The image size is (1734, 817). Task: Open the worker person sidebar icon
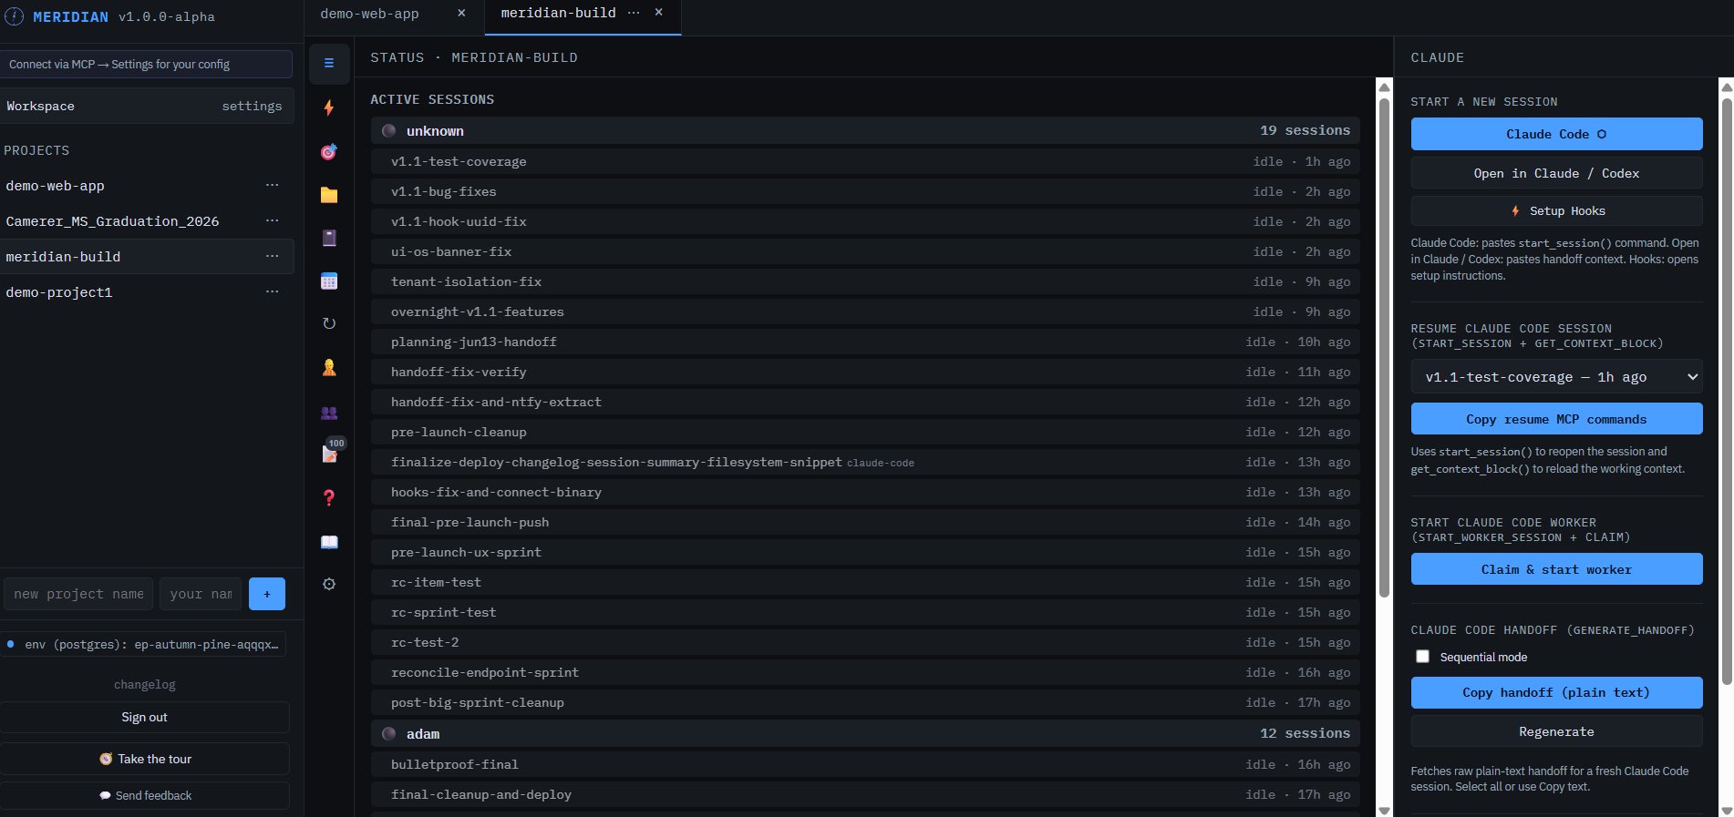pos(329,367)
